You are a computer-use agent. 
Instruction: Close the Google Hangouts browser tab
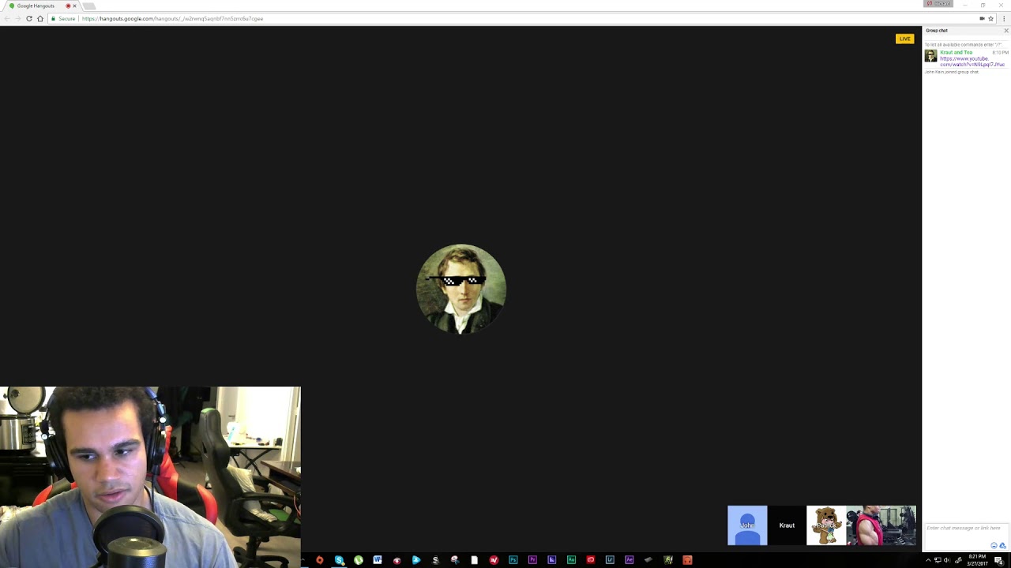[x=74, y=6]
